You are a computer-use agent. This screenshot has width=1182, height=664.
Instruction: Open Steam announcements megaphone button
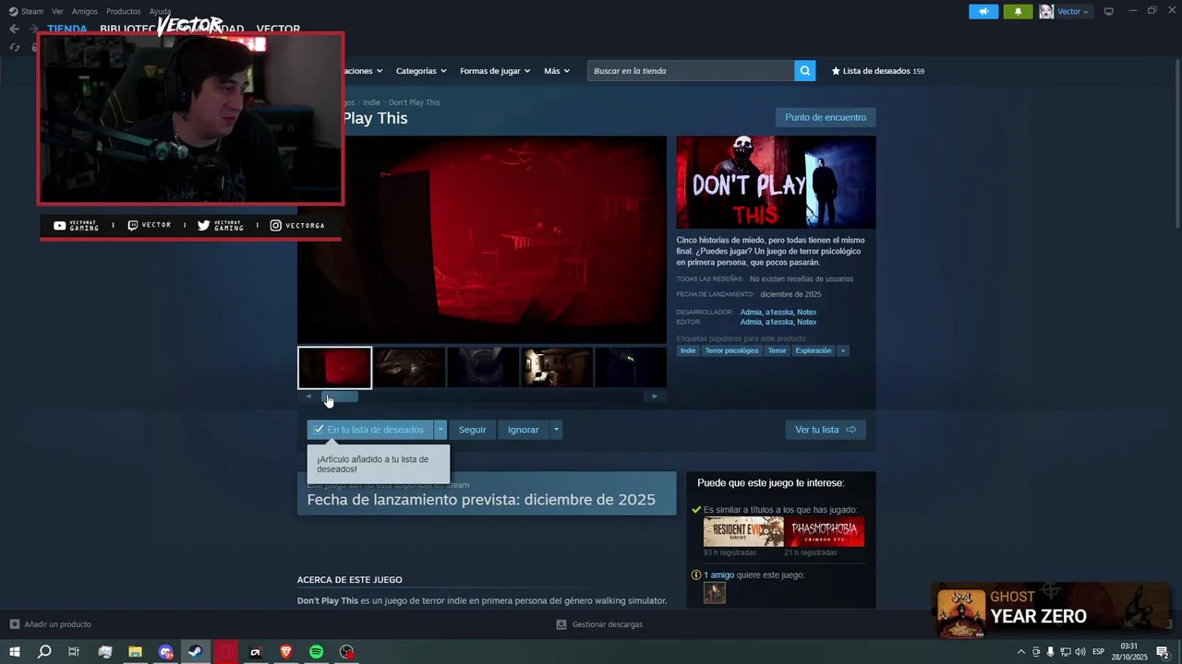tap(983, 11)
